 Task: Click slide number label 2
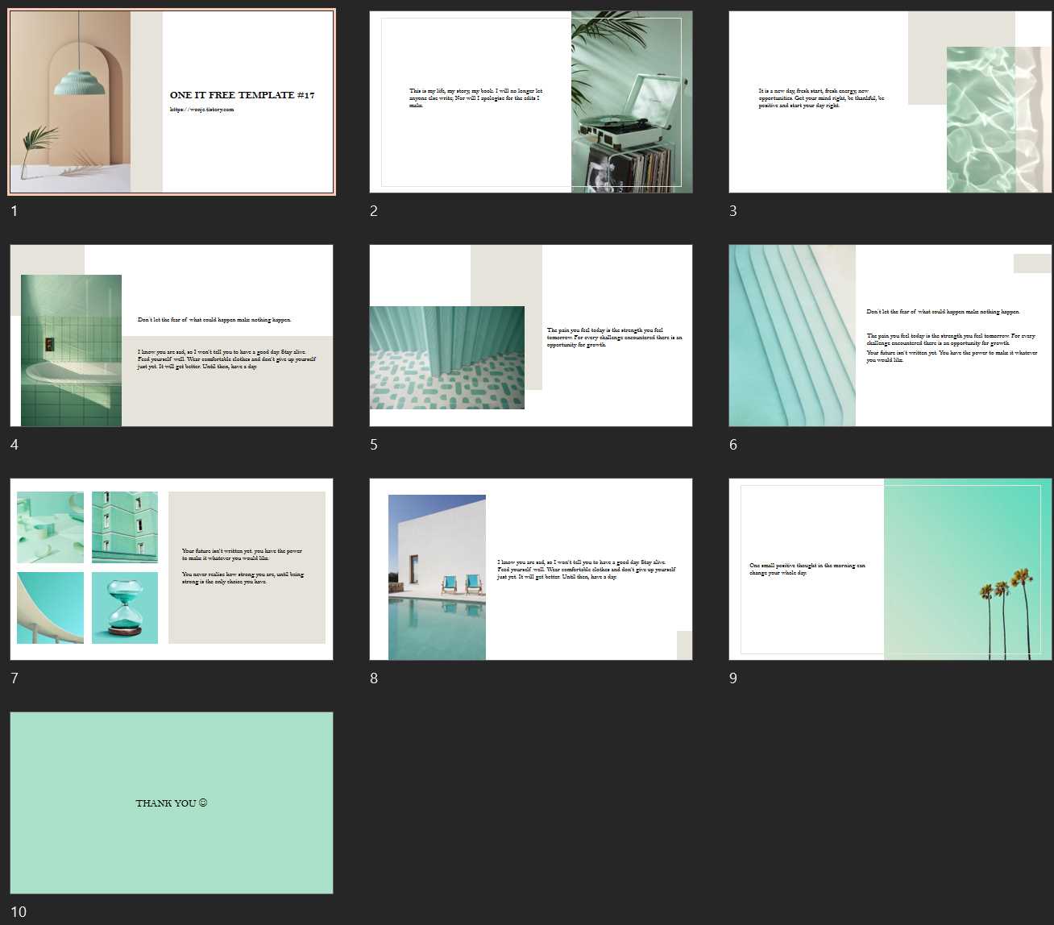[373, 211]
